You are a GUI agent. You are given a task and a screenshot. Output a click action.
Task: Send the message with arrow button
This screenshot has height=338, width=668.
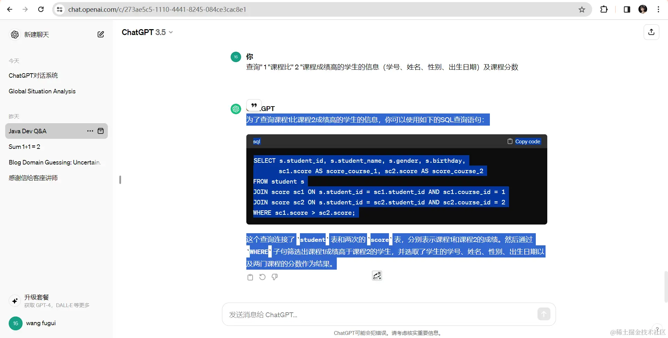tap(544, 314)
